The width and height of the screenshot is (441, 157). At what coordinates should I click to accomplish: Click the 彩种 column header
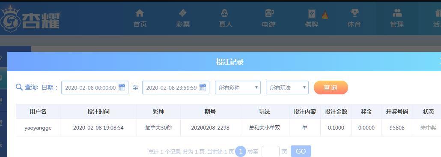coord(158,112)
